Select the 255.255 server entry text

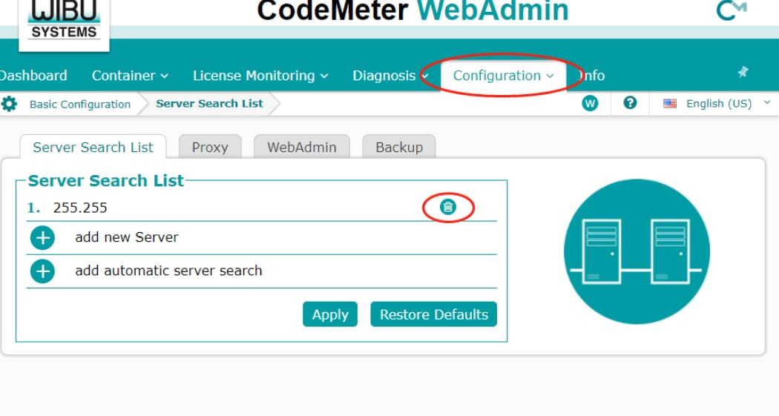80,208
